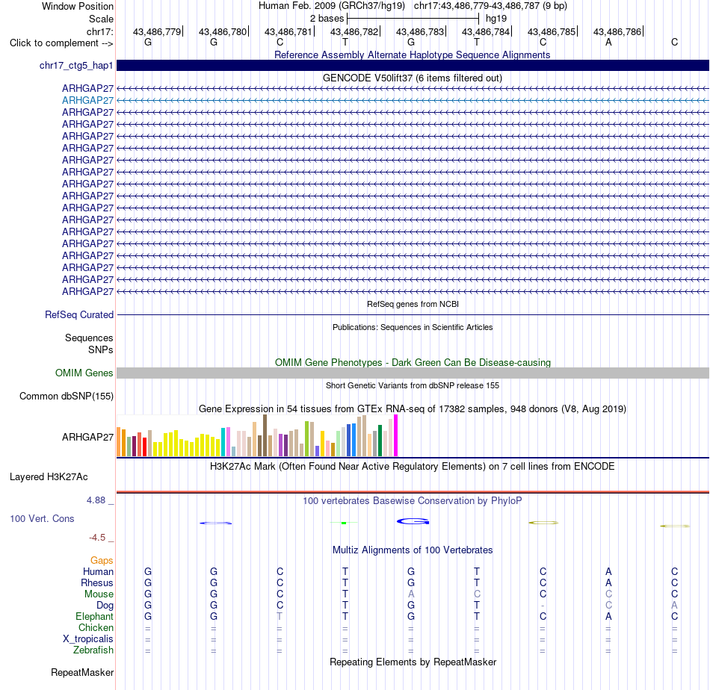Click the 43,486,782 ruler position label
This screenshot has width=710, height=690.
354,31
